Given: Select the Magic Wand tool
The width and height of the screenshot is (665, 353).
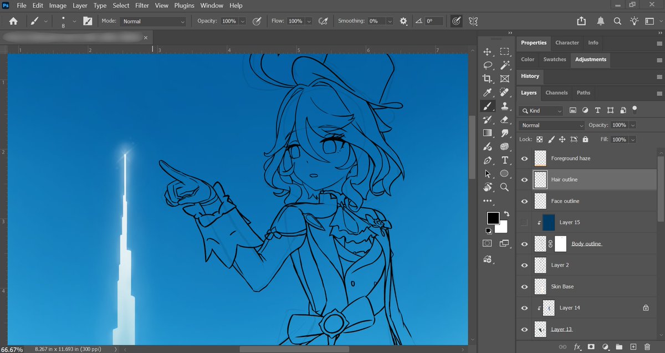Looking at the screenshot, I should (504, 65).
